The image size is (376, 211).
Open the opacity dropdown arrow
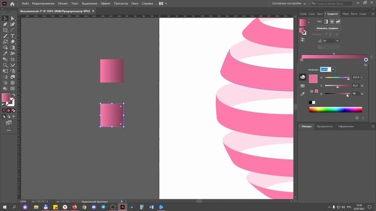tap(333, 69)
